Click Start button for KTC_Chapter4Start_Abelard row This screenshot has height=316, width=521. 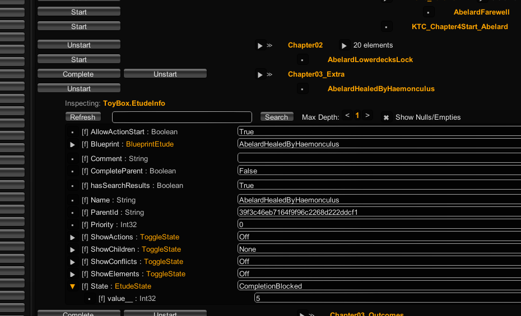coord(79,26)
